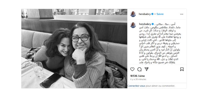Image resolution: width=210 pixels, height=105 pixels.
Task: Click the heart like icon
Action: coord(132,69)
